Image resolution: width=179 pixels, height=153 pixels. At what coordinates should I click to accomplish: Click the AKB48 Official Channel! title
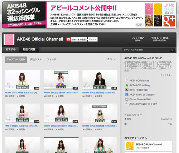[x=40, y=39]
